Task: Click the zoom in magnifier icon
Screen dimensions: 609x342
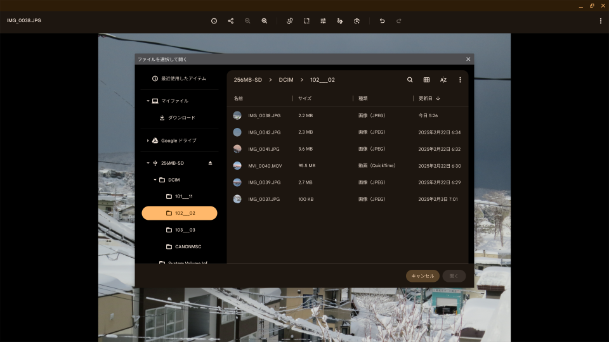Action: tap(265, 21)
